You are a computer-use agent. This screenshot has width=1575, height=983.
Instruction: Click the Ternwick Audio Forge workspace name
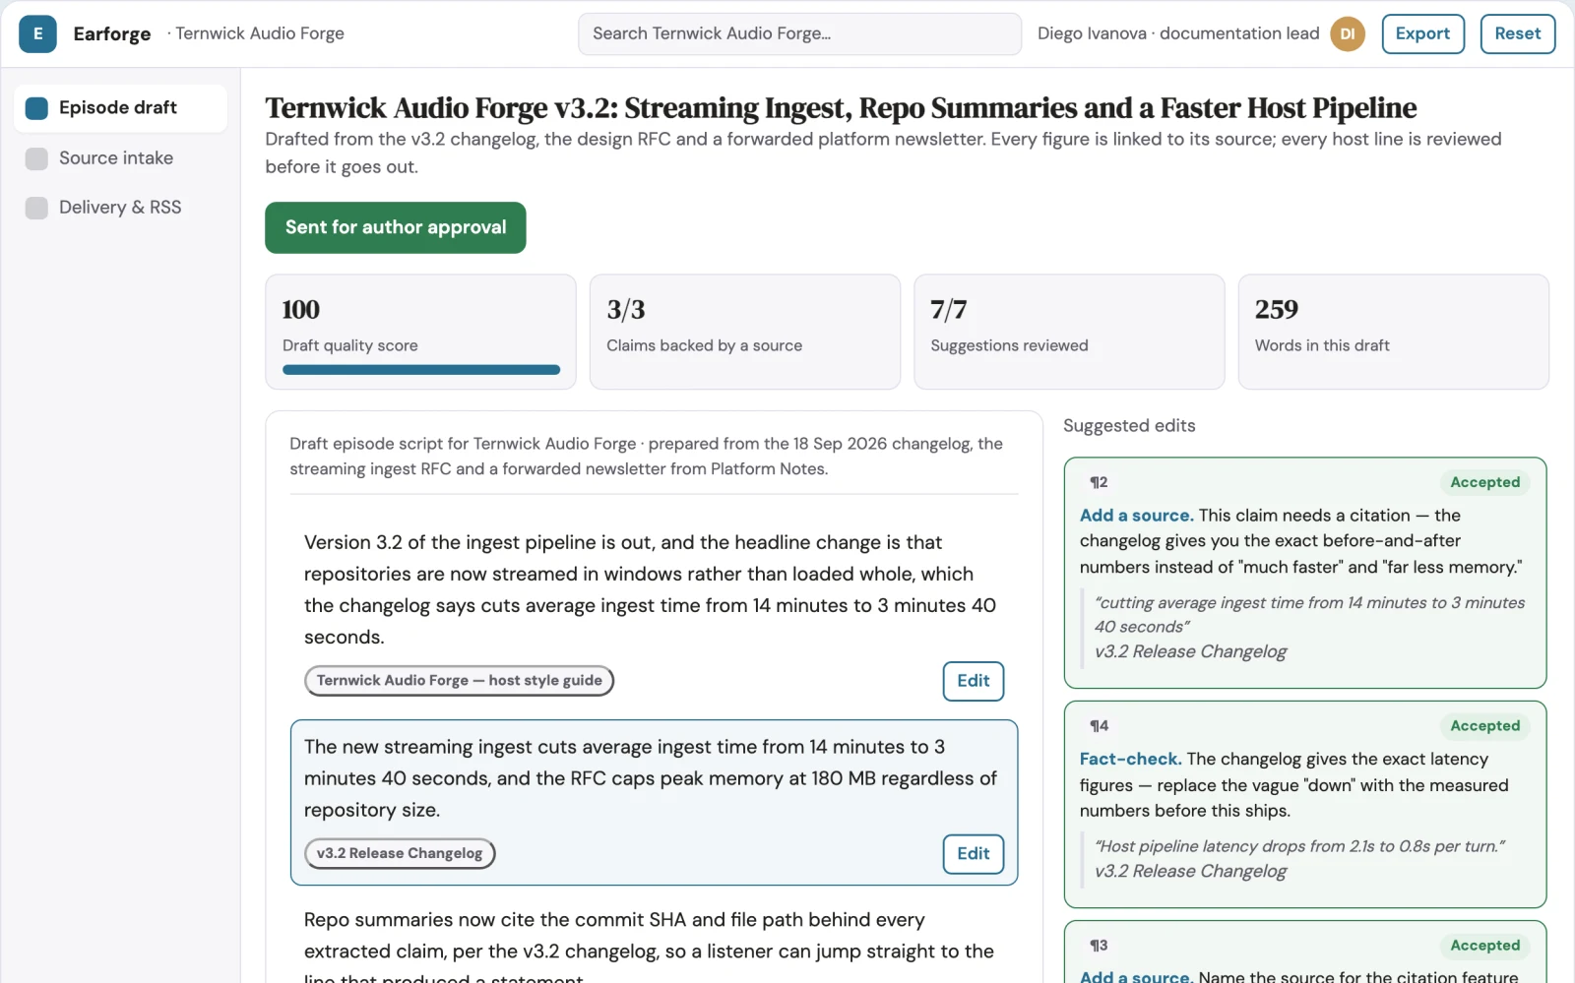(x=260, y=33)
